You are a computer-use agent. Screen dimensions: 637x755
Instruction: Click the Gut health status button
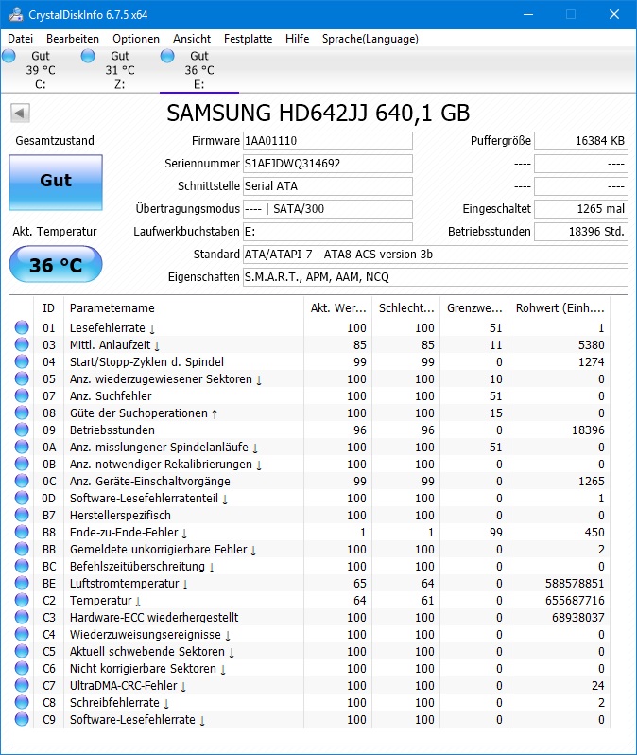click(56, 182)
